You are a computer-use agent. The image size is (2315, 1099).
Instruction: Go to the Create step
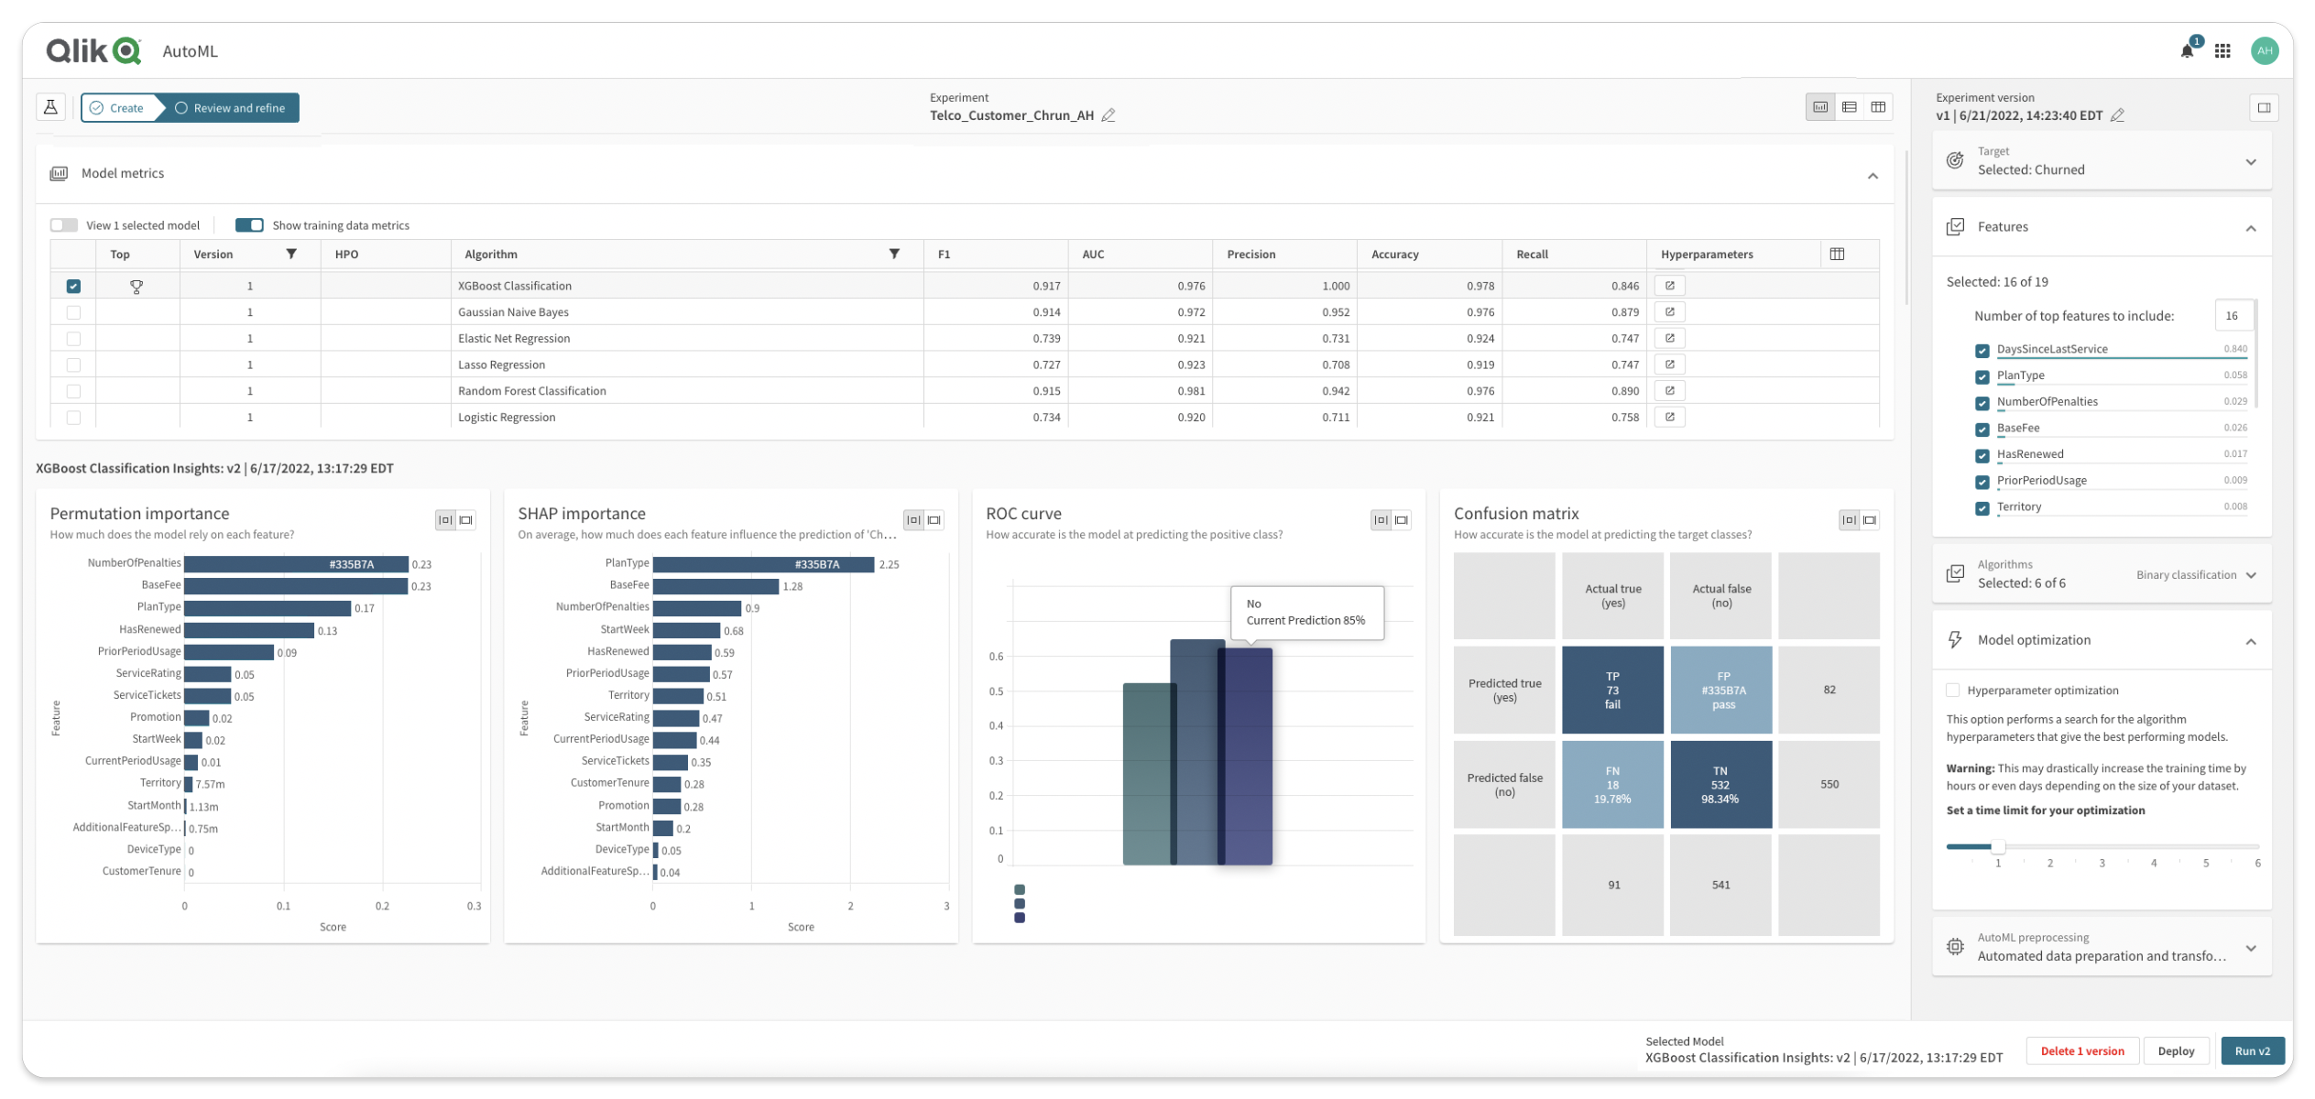pos(117,108)
